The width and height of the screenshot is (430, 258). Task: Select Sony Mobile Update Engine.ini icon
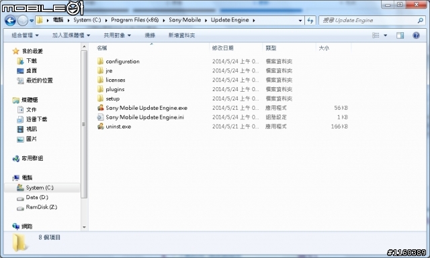pyautogui.click(x=101, y=117)
